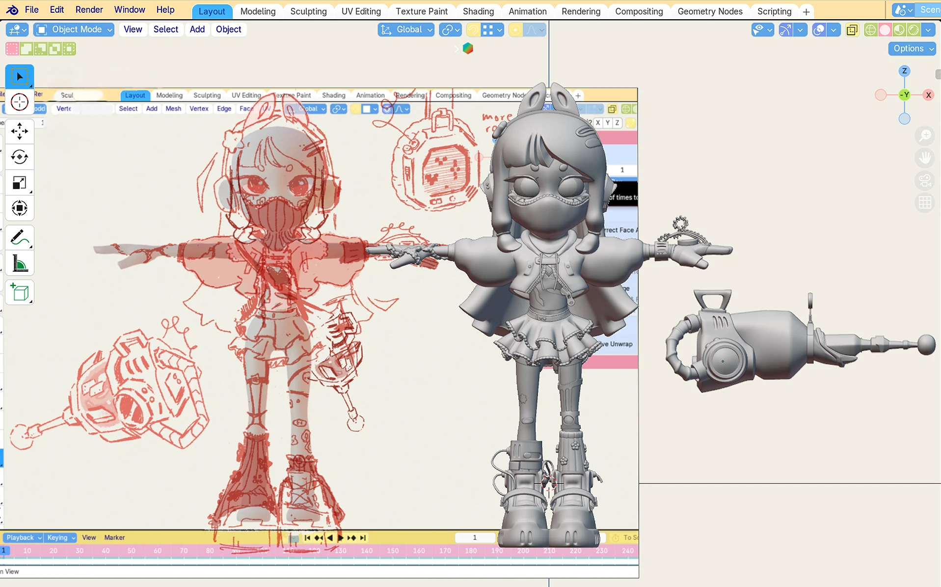The height and width of the screenshot is (587, 941).
Task: Open the Add menu in viewport header
Action: [197, 29]
